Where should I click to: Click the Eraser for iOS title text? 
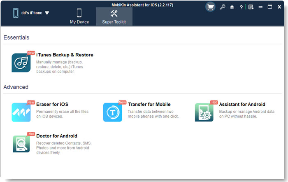point(52,104)
